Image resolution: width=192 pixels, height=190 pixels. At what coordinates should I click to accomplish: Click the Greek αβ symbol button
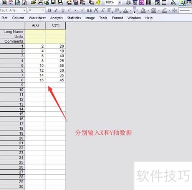pos(89,10)
